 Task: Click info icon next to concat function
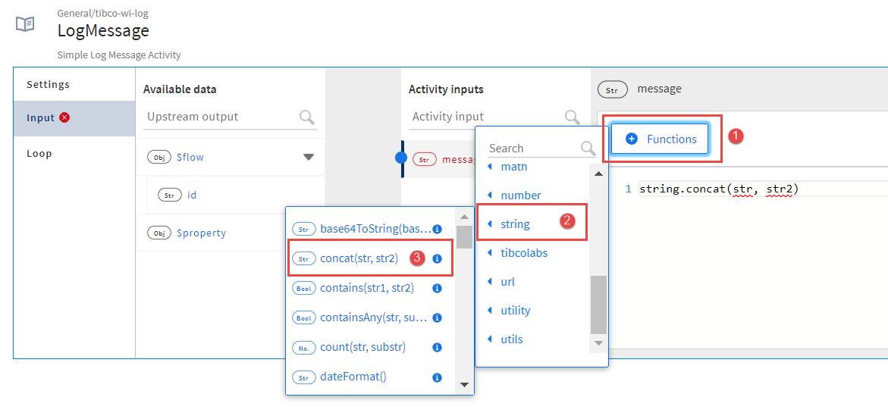pyautogui.click(x=437, y=258)
